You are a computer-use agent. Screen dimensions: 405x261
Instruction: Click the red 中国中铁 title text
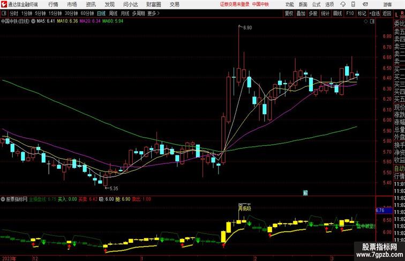pyautogui.click(x=260, y=4)
